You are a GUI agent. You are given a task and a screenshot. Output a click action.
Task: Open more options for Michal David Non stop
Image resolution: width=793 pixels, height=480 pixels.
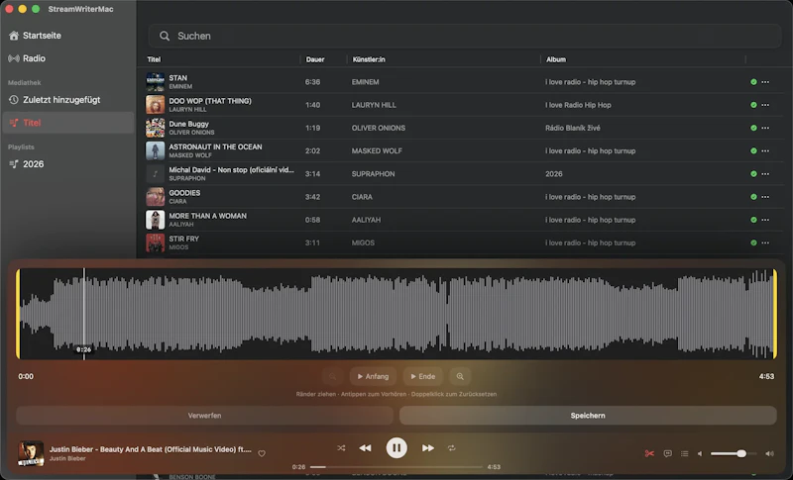(x=765, y=173)
